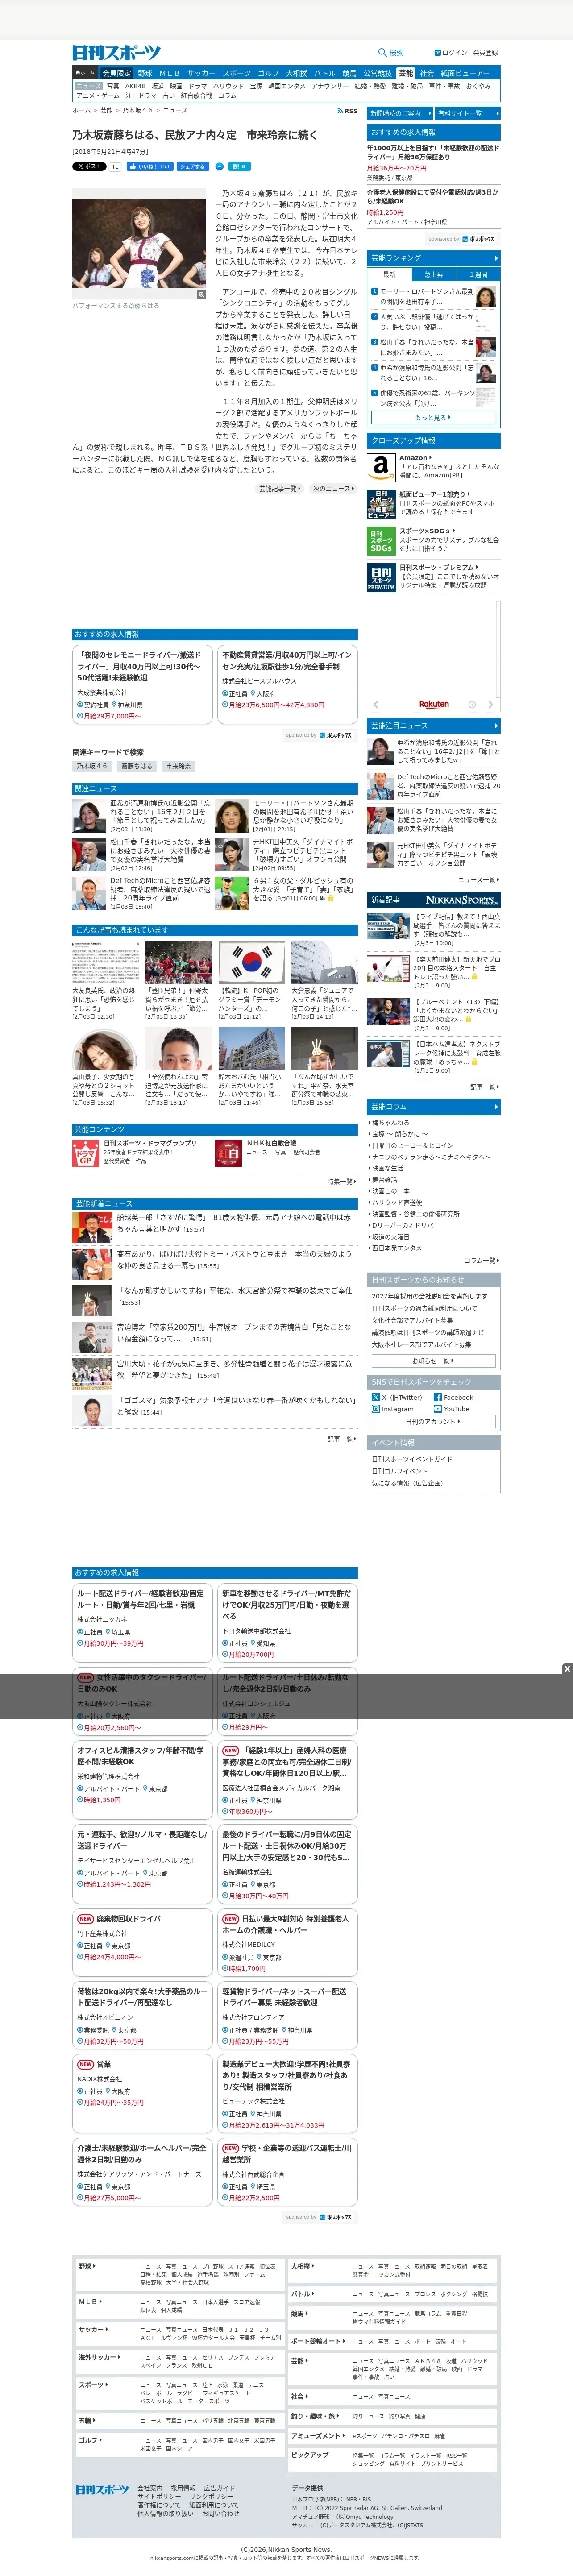Open the サッカー menu item
573x2576 pixels.
point(201,73)
